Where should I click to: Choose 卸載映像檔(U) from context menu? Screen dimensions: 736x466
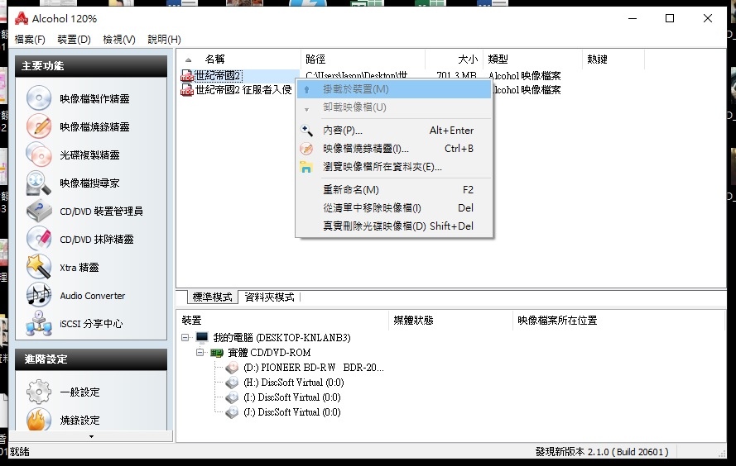(x=394, y=107)
